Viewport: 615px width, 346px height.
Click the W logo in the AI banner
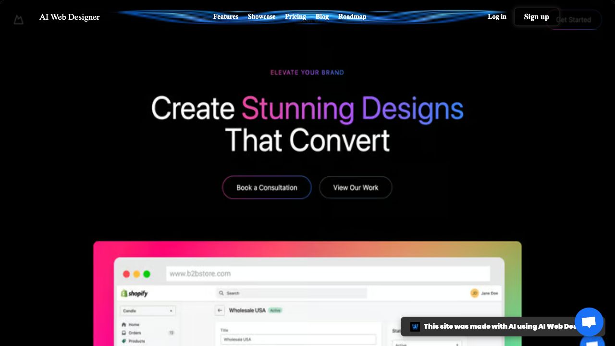point(415,327)
